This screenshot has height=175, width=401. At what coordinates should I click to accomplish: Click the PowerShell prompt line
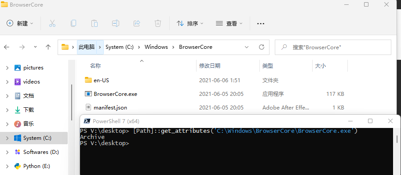pyautogui.click(x=105, y=143)
